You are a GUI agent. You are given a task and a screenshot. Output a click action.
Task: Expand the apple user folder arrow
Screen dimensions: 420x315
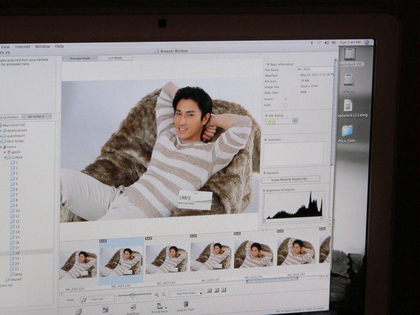(5, 152)
